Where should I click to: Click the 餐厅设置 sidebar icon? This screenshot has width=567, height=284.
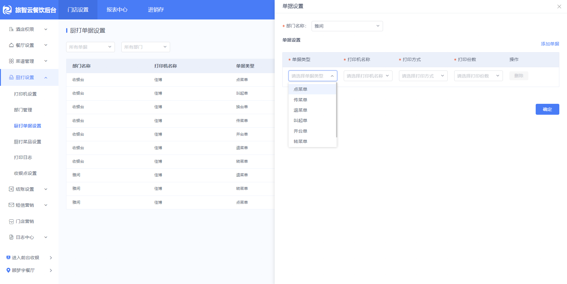11,45
